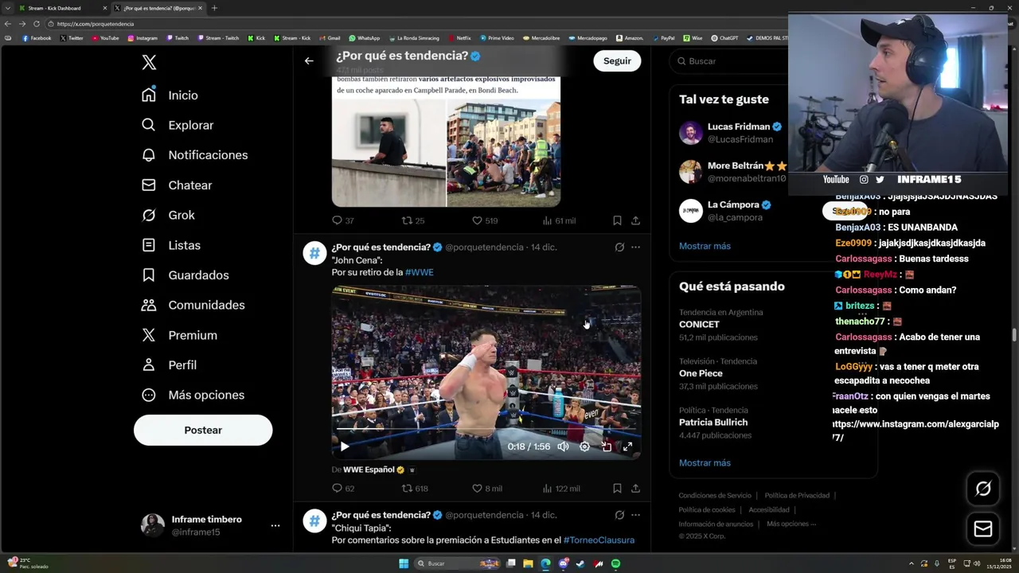The height and width of the screenshot is (573, 1019).
Task: Open more options on Chiqui Tapia post
Action: tap(635, 515)
